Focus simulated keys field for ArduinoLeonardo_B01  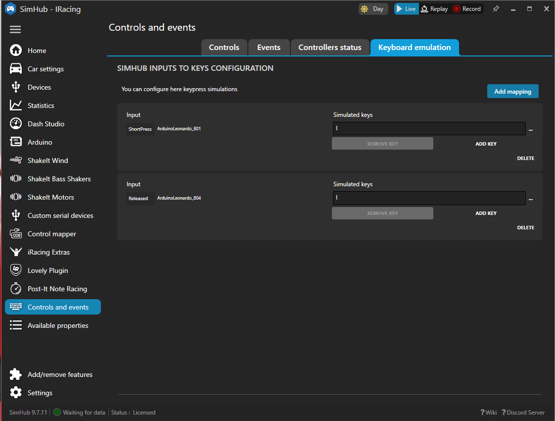(x=429, y=129)
